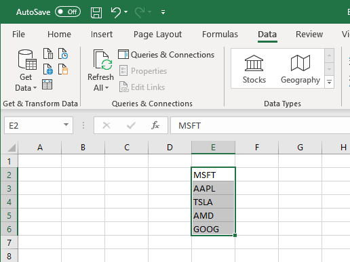Switch to the Home tab
Viewport: 350px width, 262px height.
click(x=59, y=35)
